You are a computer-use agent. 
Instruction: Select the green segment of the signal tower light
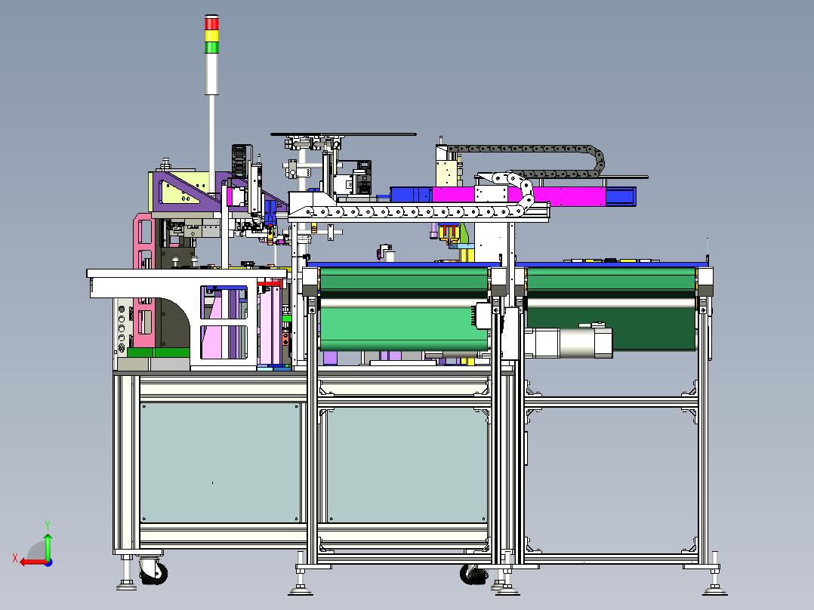coord(211,48)
